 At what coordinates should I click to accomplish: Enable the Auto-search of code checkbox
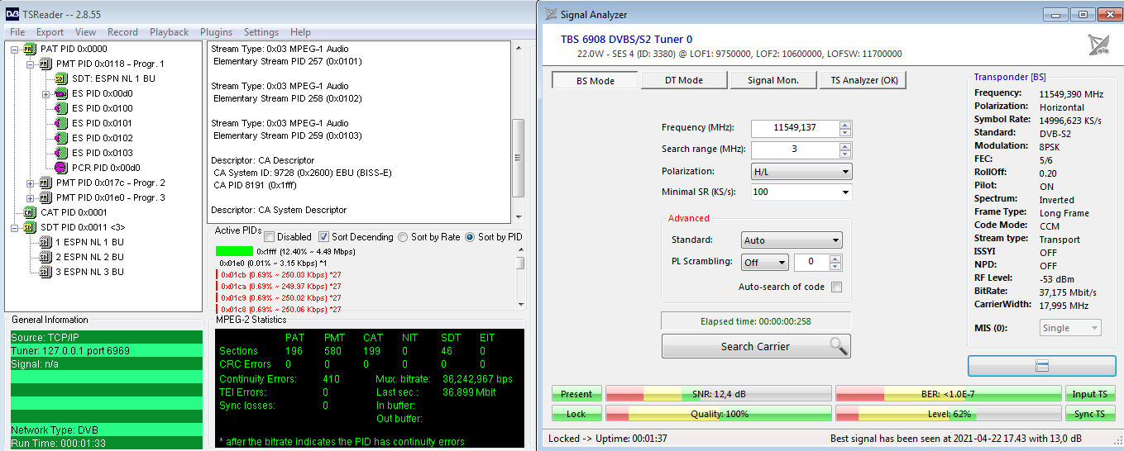click(x=836, y=287)
